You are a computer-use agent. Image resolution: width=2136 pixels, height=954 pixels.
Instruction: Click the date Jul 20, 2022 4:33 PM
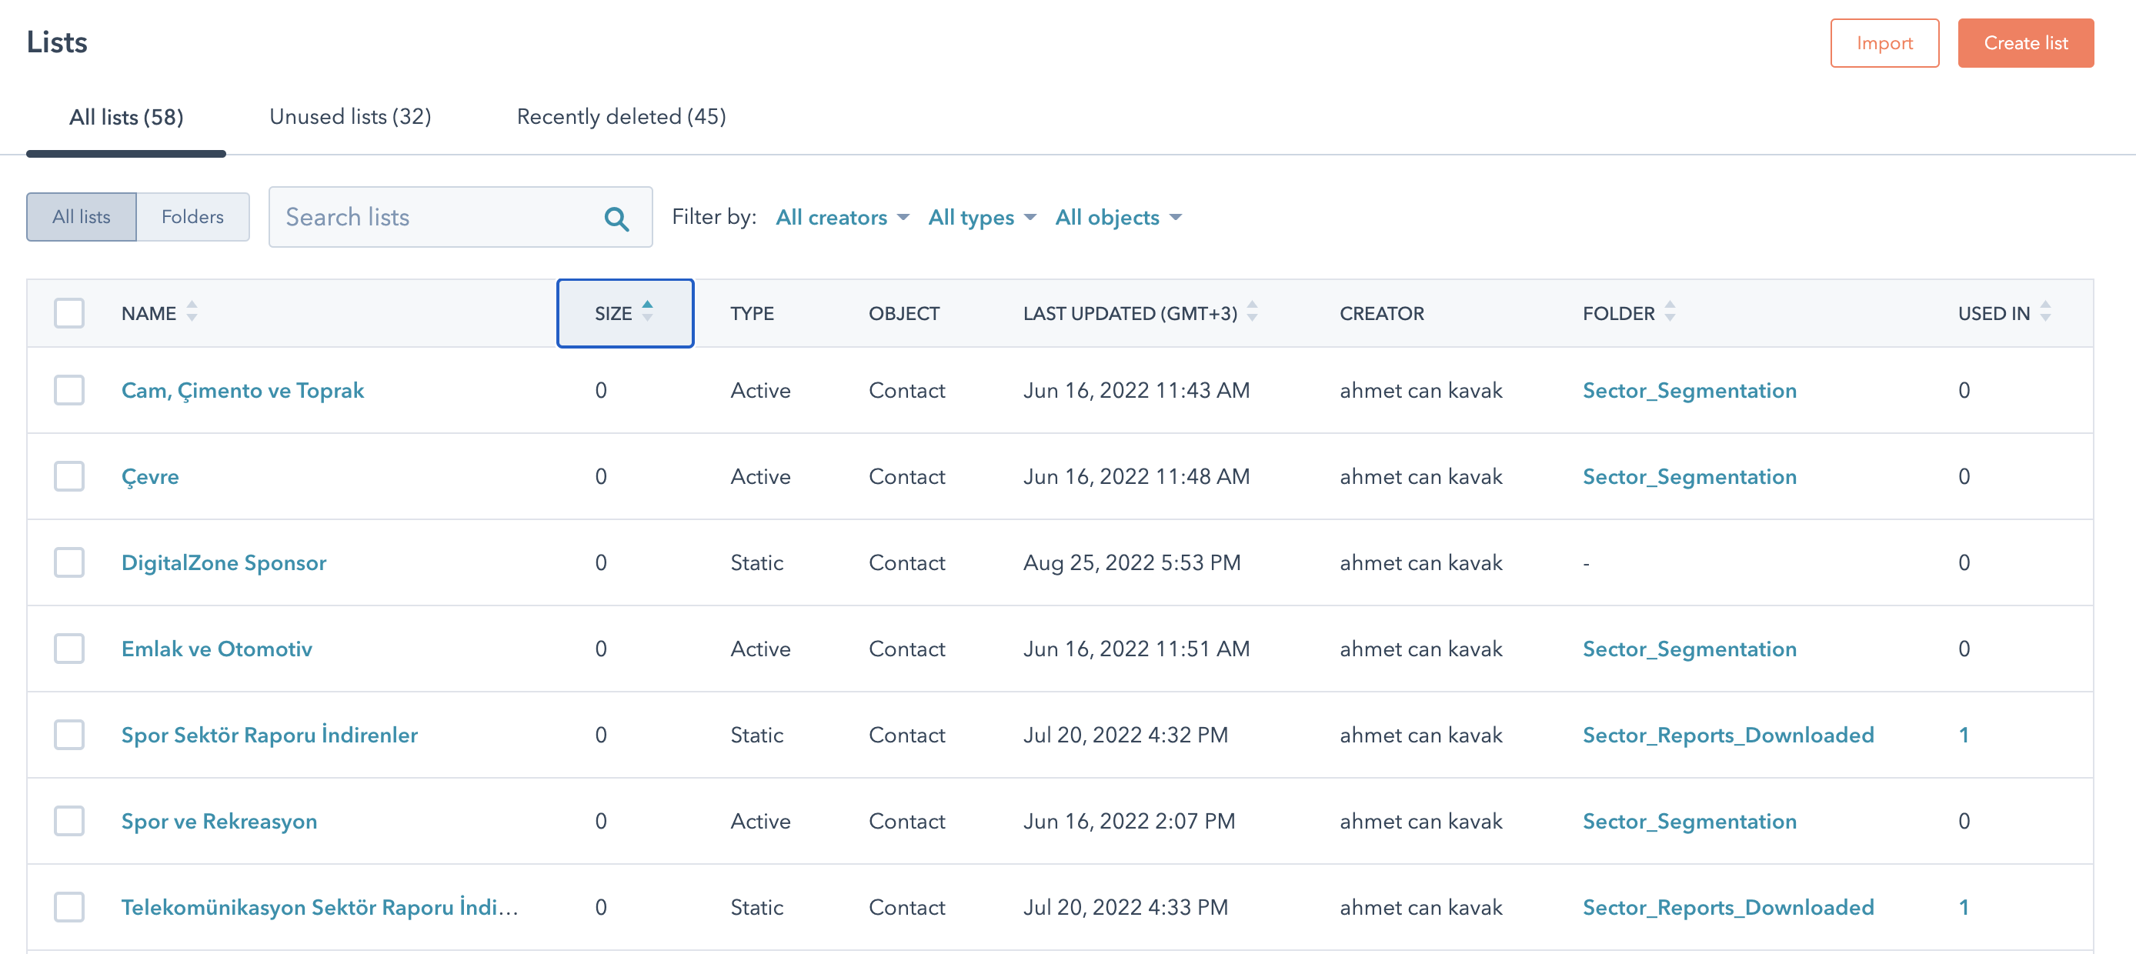pos(1125,908)
